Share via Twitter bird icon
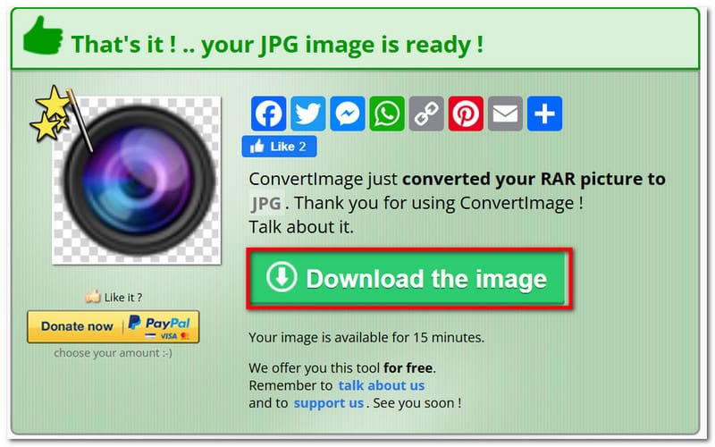 (307, 114)
